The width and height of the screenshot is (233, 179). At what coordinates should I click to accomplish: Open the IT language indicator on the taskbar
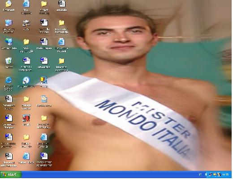tap(200, 175)
